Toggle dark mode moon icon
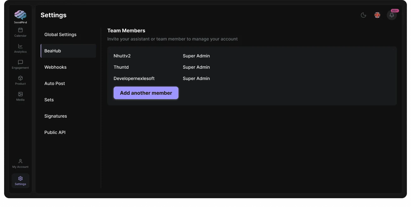Screen dimensions: 411x207 pyautogui.click(x=363, y=15)
